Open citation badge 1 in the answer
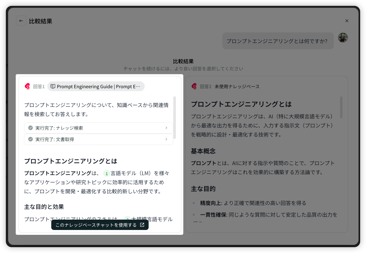This screenshot has width=366, height=253. (x=106, y=174)
